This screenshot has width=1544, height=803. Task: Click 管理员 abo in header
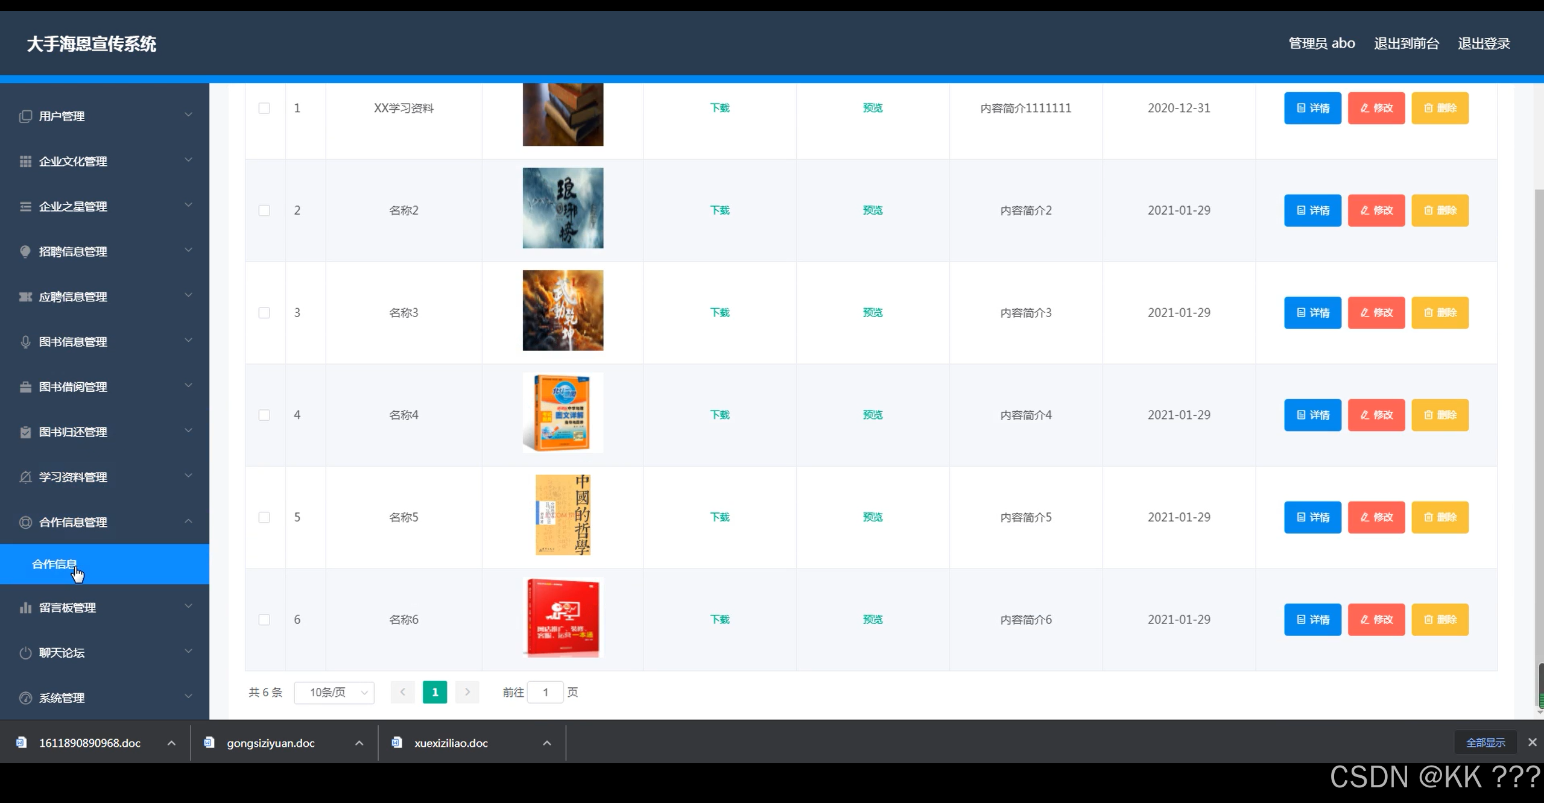(x=1321, y=43)
